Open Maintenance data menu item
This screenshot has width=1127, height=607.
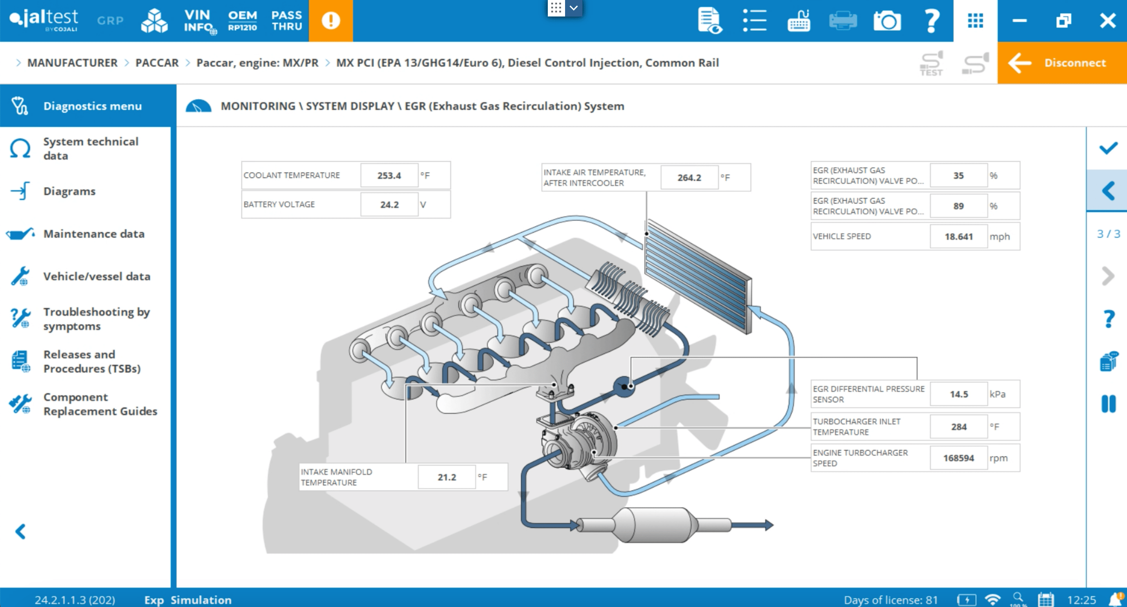point(94,234)
